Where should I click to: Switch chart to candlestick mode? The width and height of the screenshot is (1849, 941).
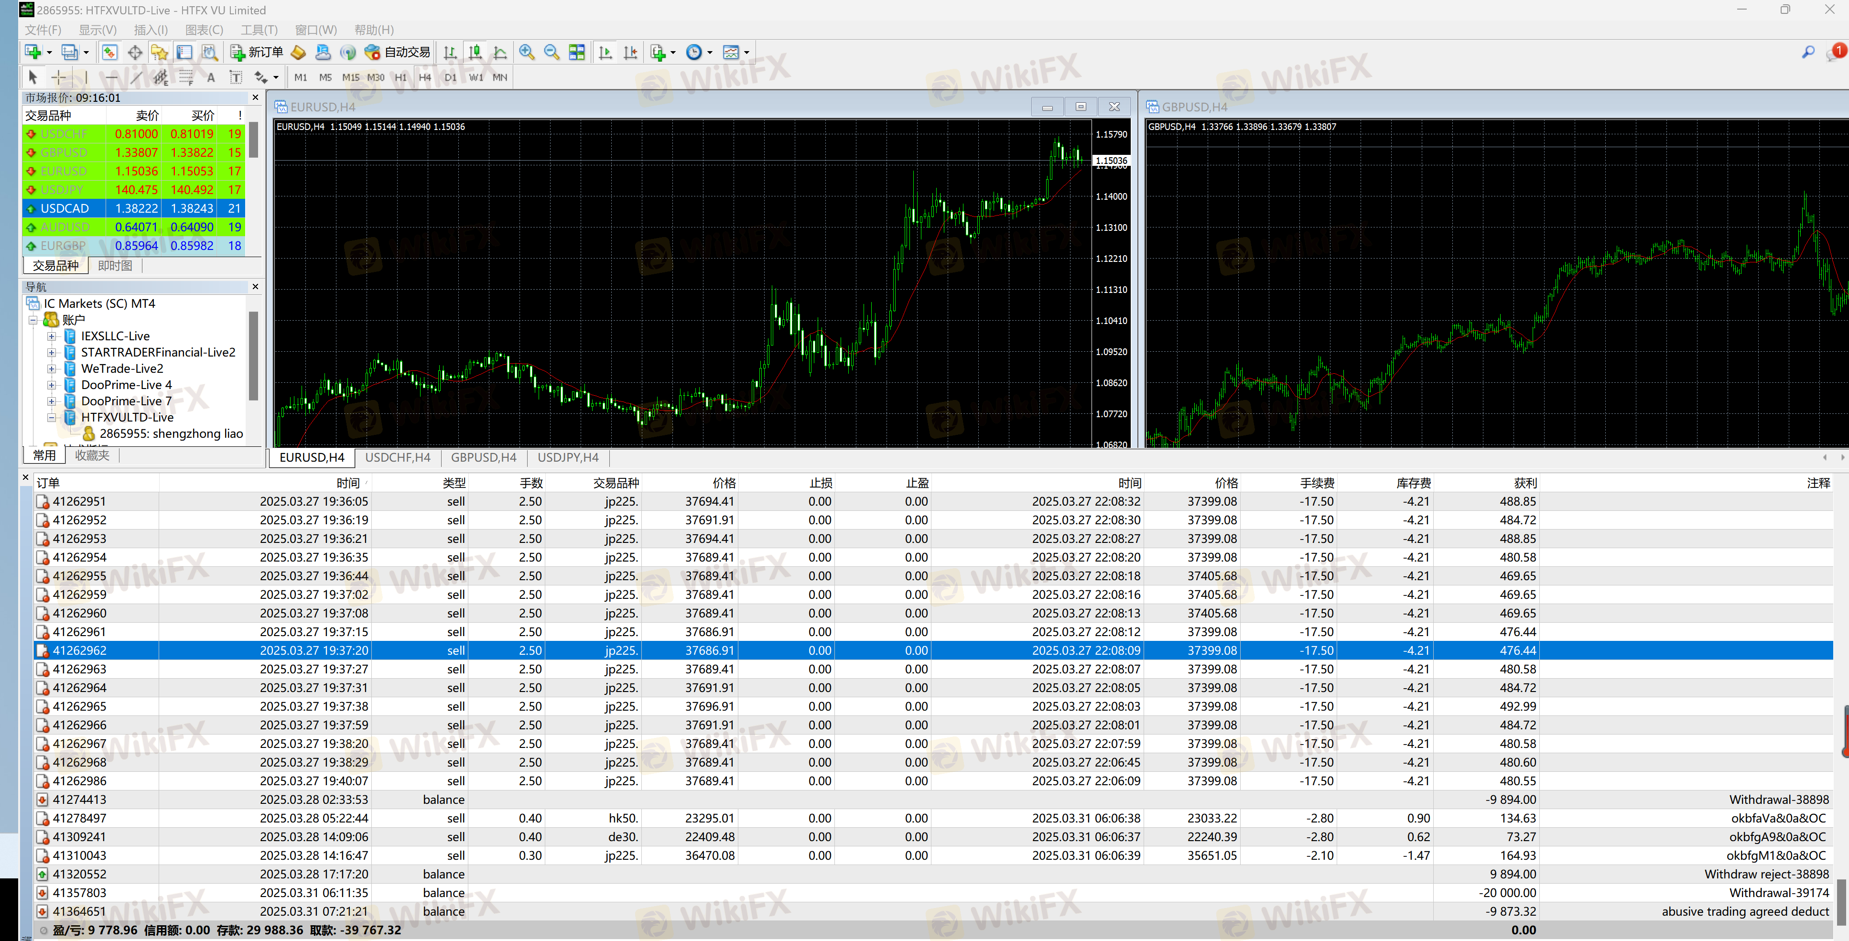[x=475, y=53]
